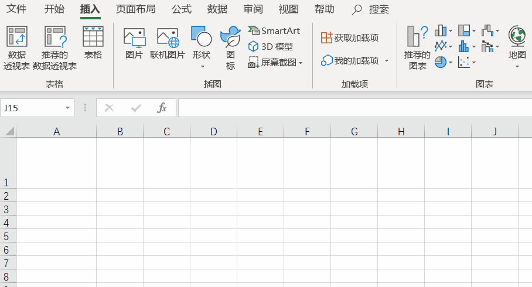Click Recommended Charts (推荐的图表)
Screen dimensions: 532x287
pyautogui.click(x=417, y=48)
